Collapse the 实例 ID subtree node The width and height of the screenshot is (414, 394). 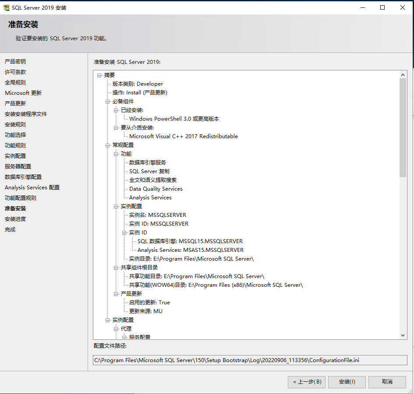(124, 233)
